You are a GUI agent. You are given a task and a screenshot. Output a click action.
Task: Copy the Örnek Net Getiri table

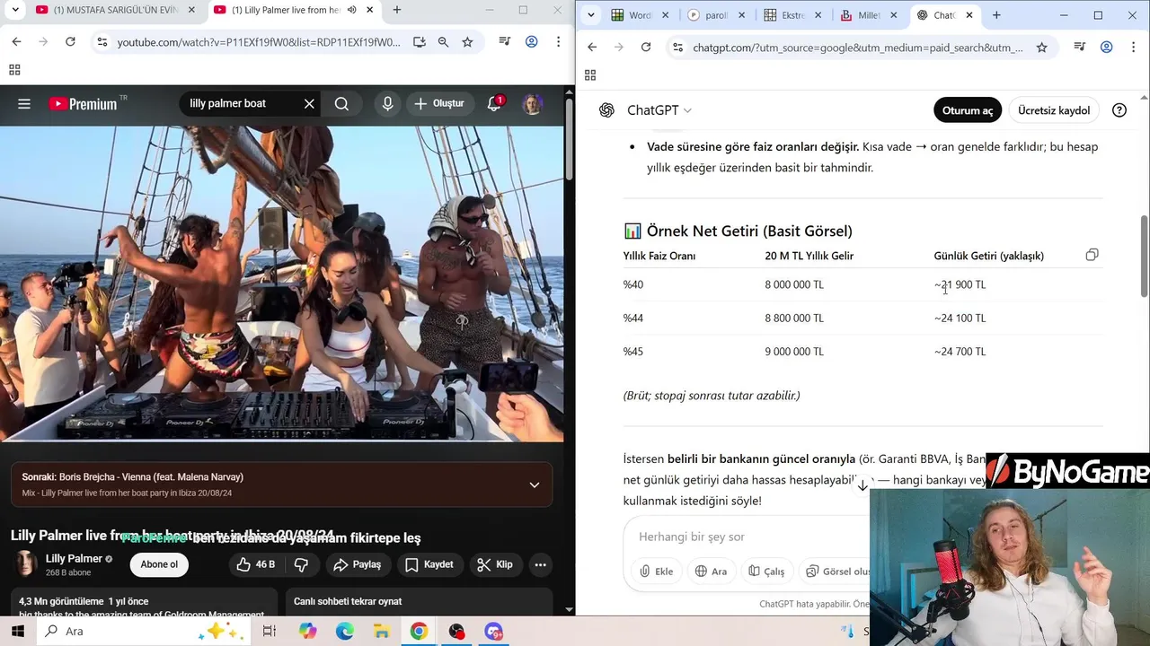(x=1092, y=255)
